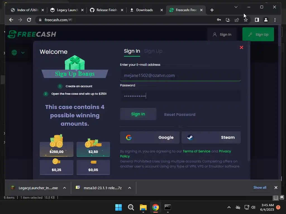Open a new browser tab

[212, 10]
